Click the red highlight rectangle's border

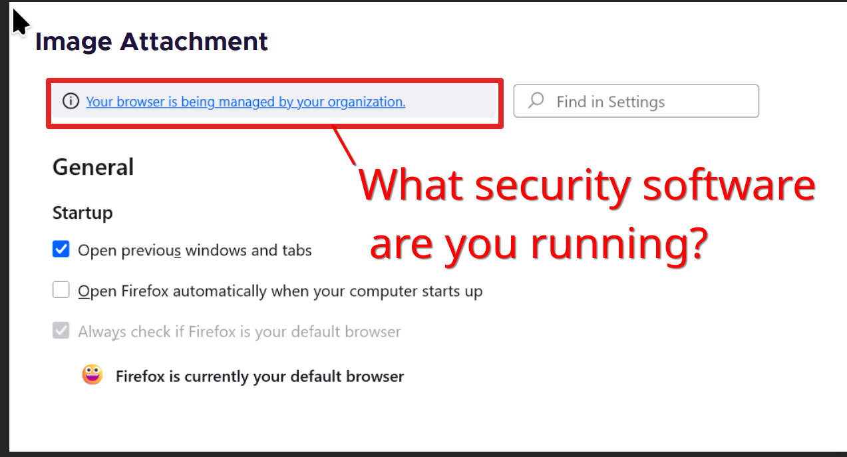(x=274, y=80)
